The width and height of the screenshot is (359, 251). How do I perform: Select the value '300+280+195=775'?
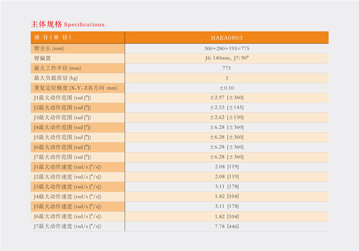tap(227, 48)
